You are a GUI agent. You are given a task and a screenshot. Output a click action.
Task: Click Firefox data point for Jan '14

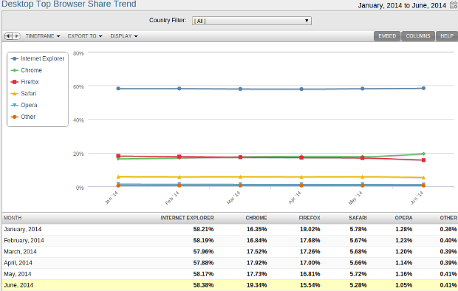coord(118,156)
